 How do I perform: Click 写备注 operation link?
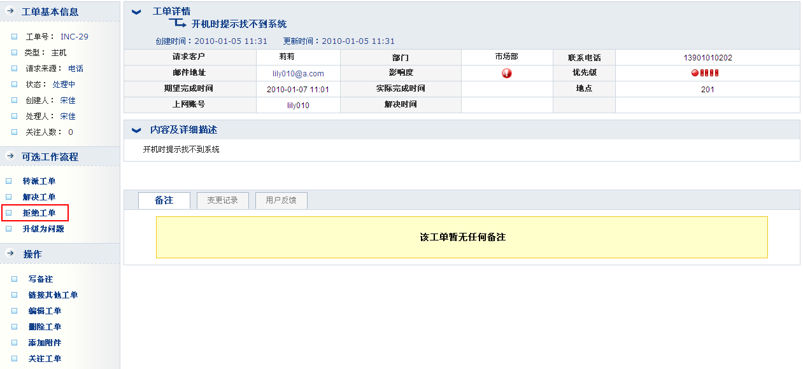(x=41, y=279)
